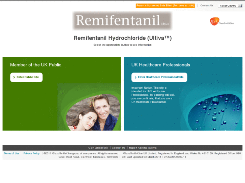Click 'Select the appropriate button to see information' text
Screen dimensions: 245x183
point(122,45)
